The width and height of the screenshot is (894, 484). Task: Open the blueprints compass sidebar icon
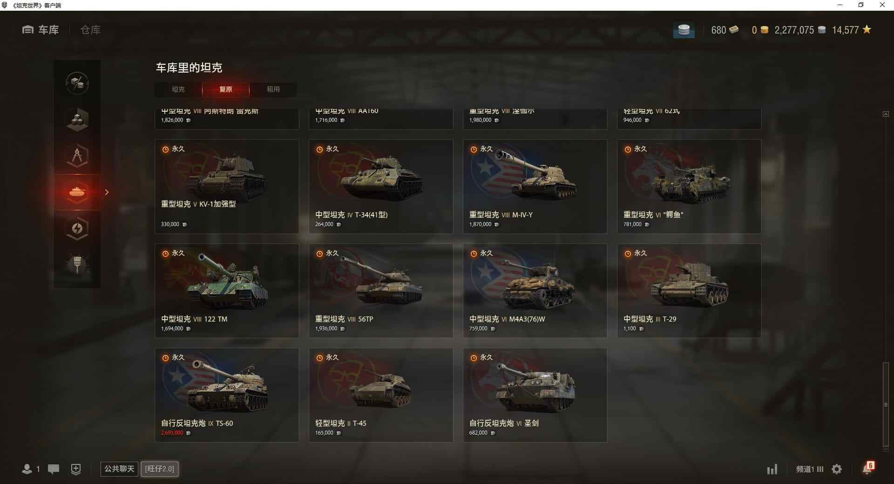point(77,156)
